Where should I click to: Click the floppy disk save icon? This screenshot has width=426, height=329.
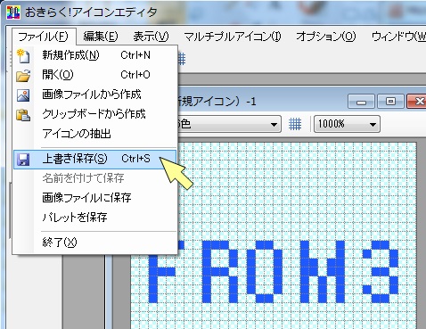(23, 160)
